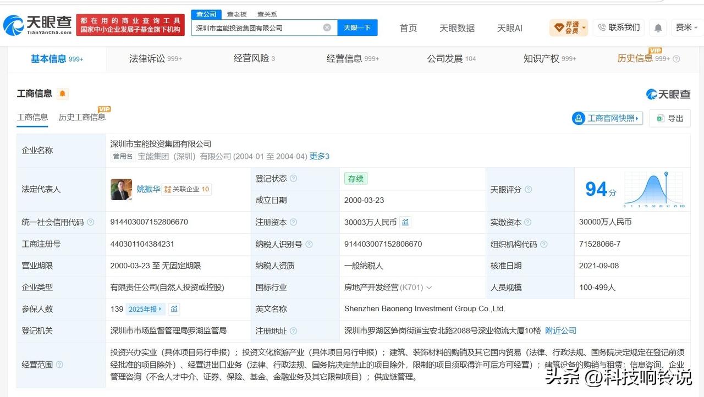Select 历史工商信息 sub-tab
Viewport: 704px width, 397px height.
pyautogui.click(x=82, y=117)
